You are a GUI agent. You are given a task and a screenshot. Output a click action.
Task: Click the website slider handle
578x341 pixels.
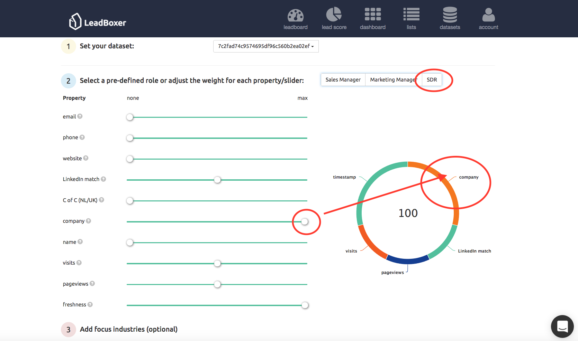pos(130,159)
